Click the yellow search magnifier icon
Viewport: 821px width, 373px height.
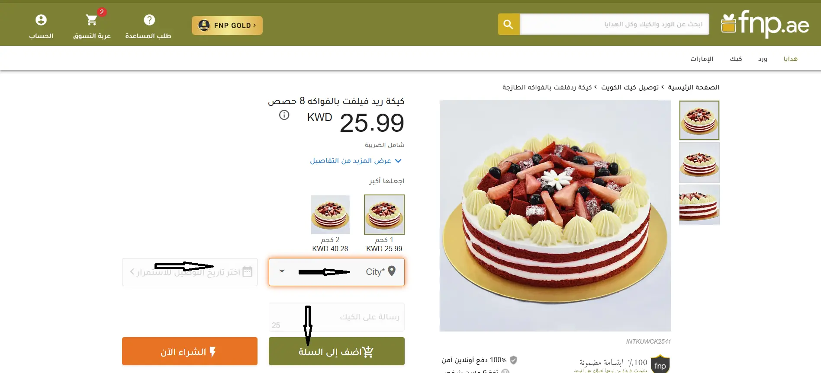pyautogui.click(x=509, y=24)
